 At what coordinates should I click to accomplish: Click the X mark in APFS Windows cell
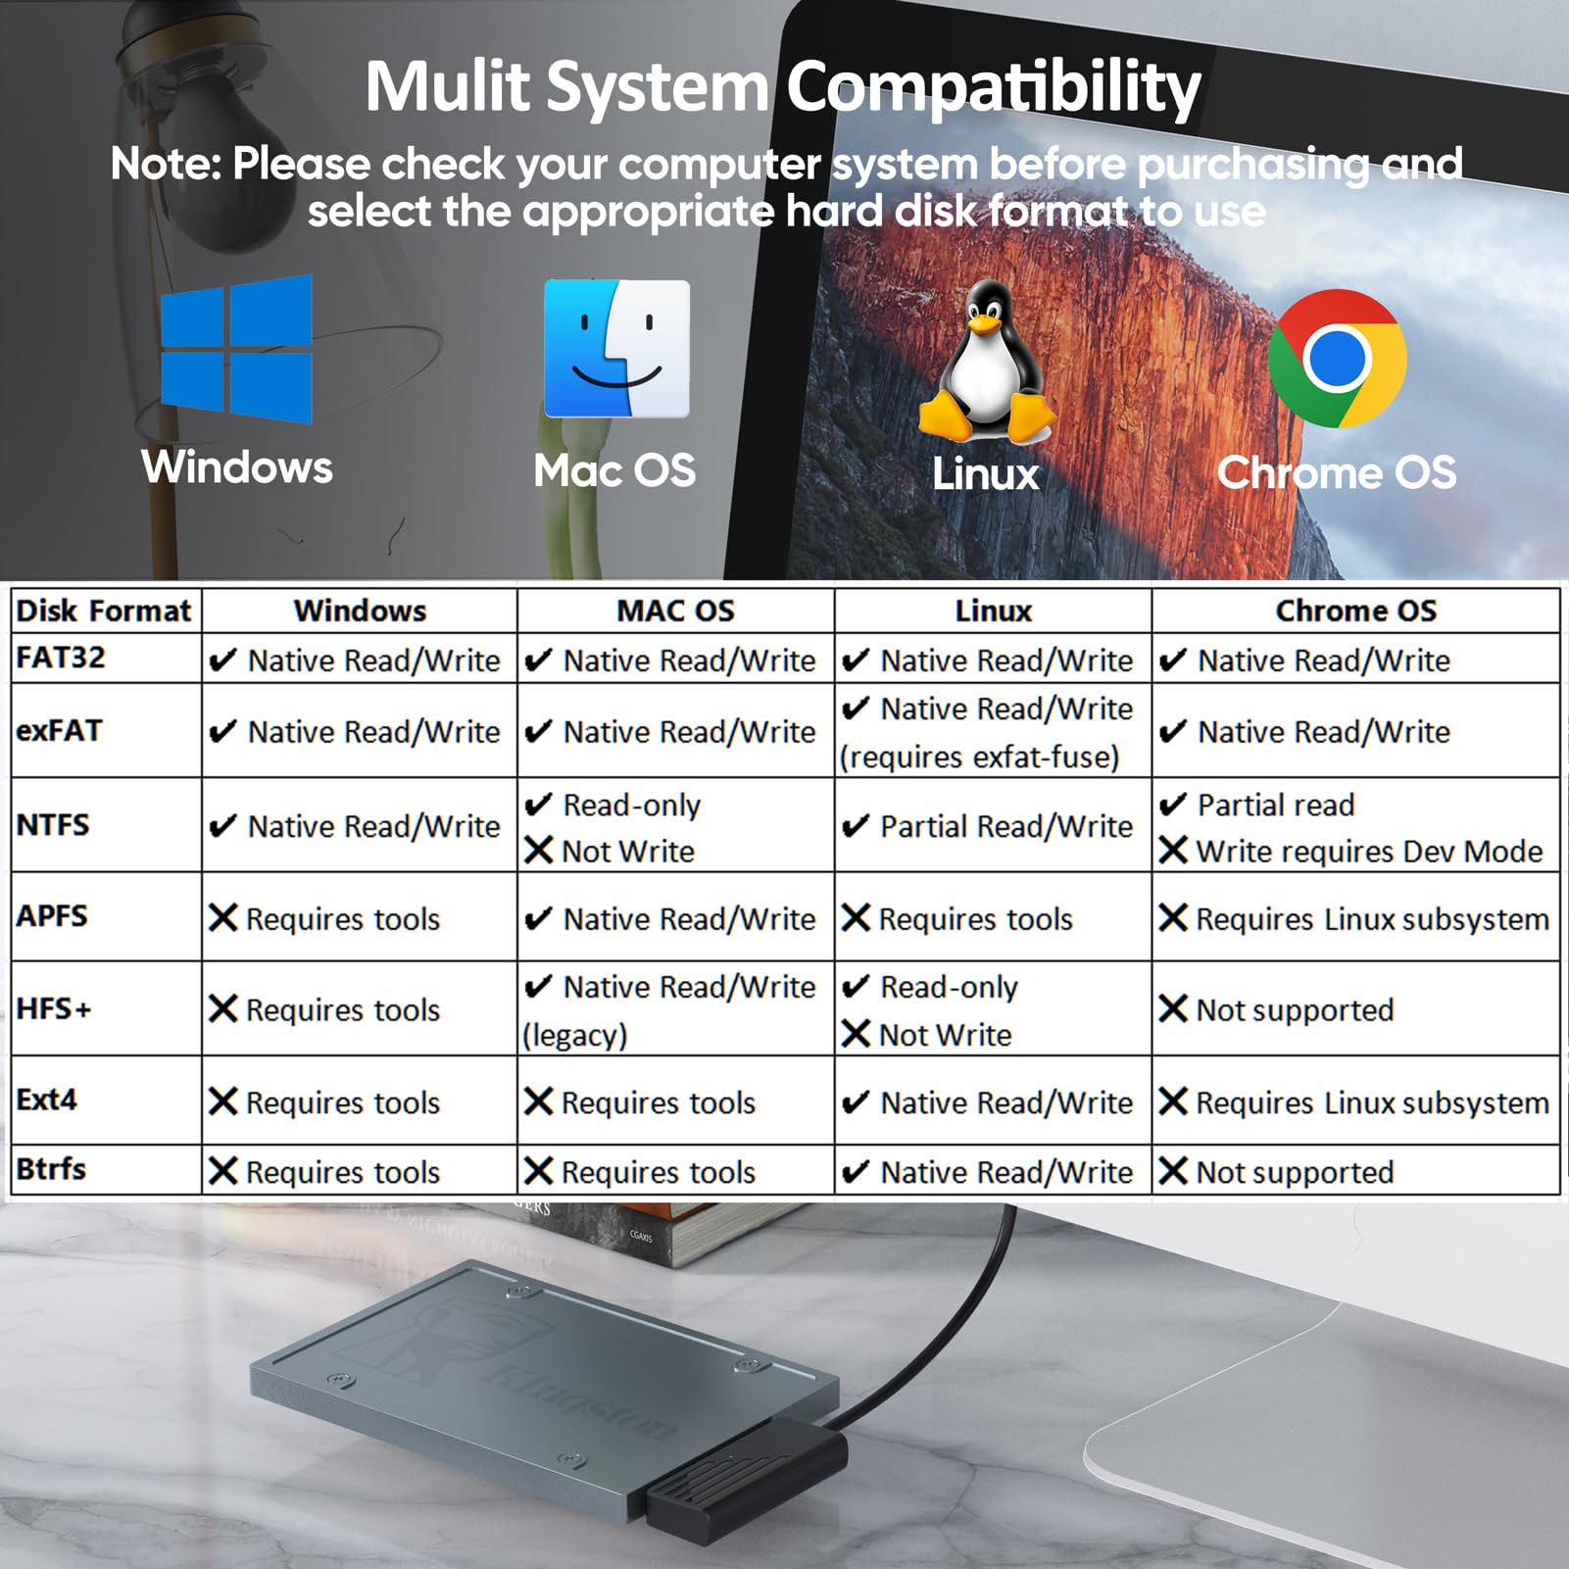click(223, 918)
